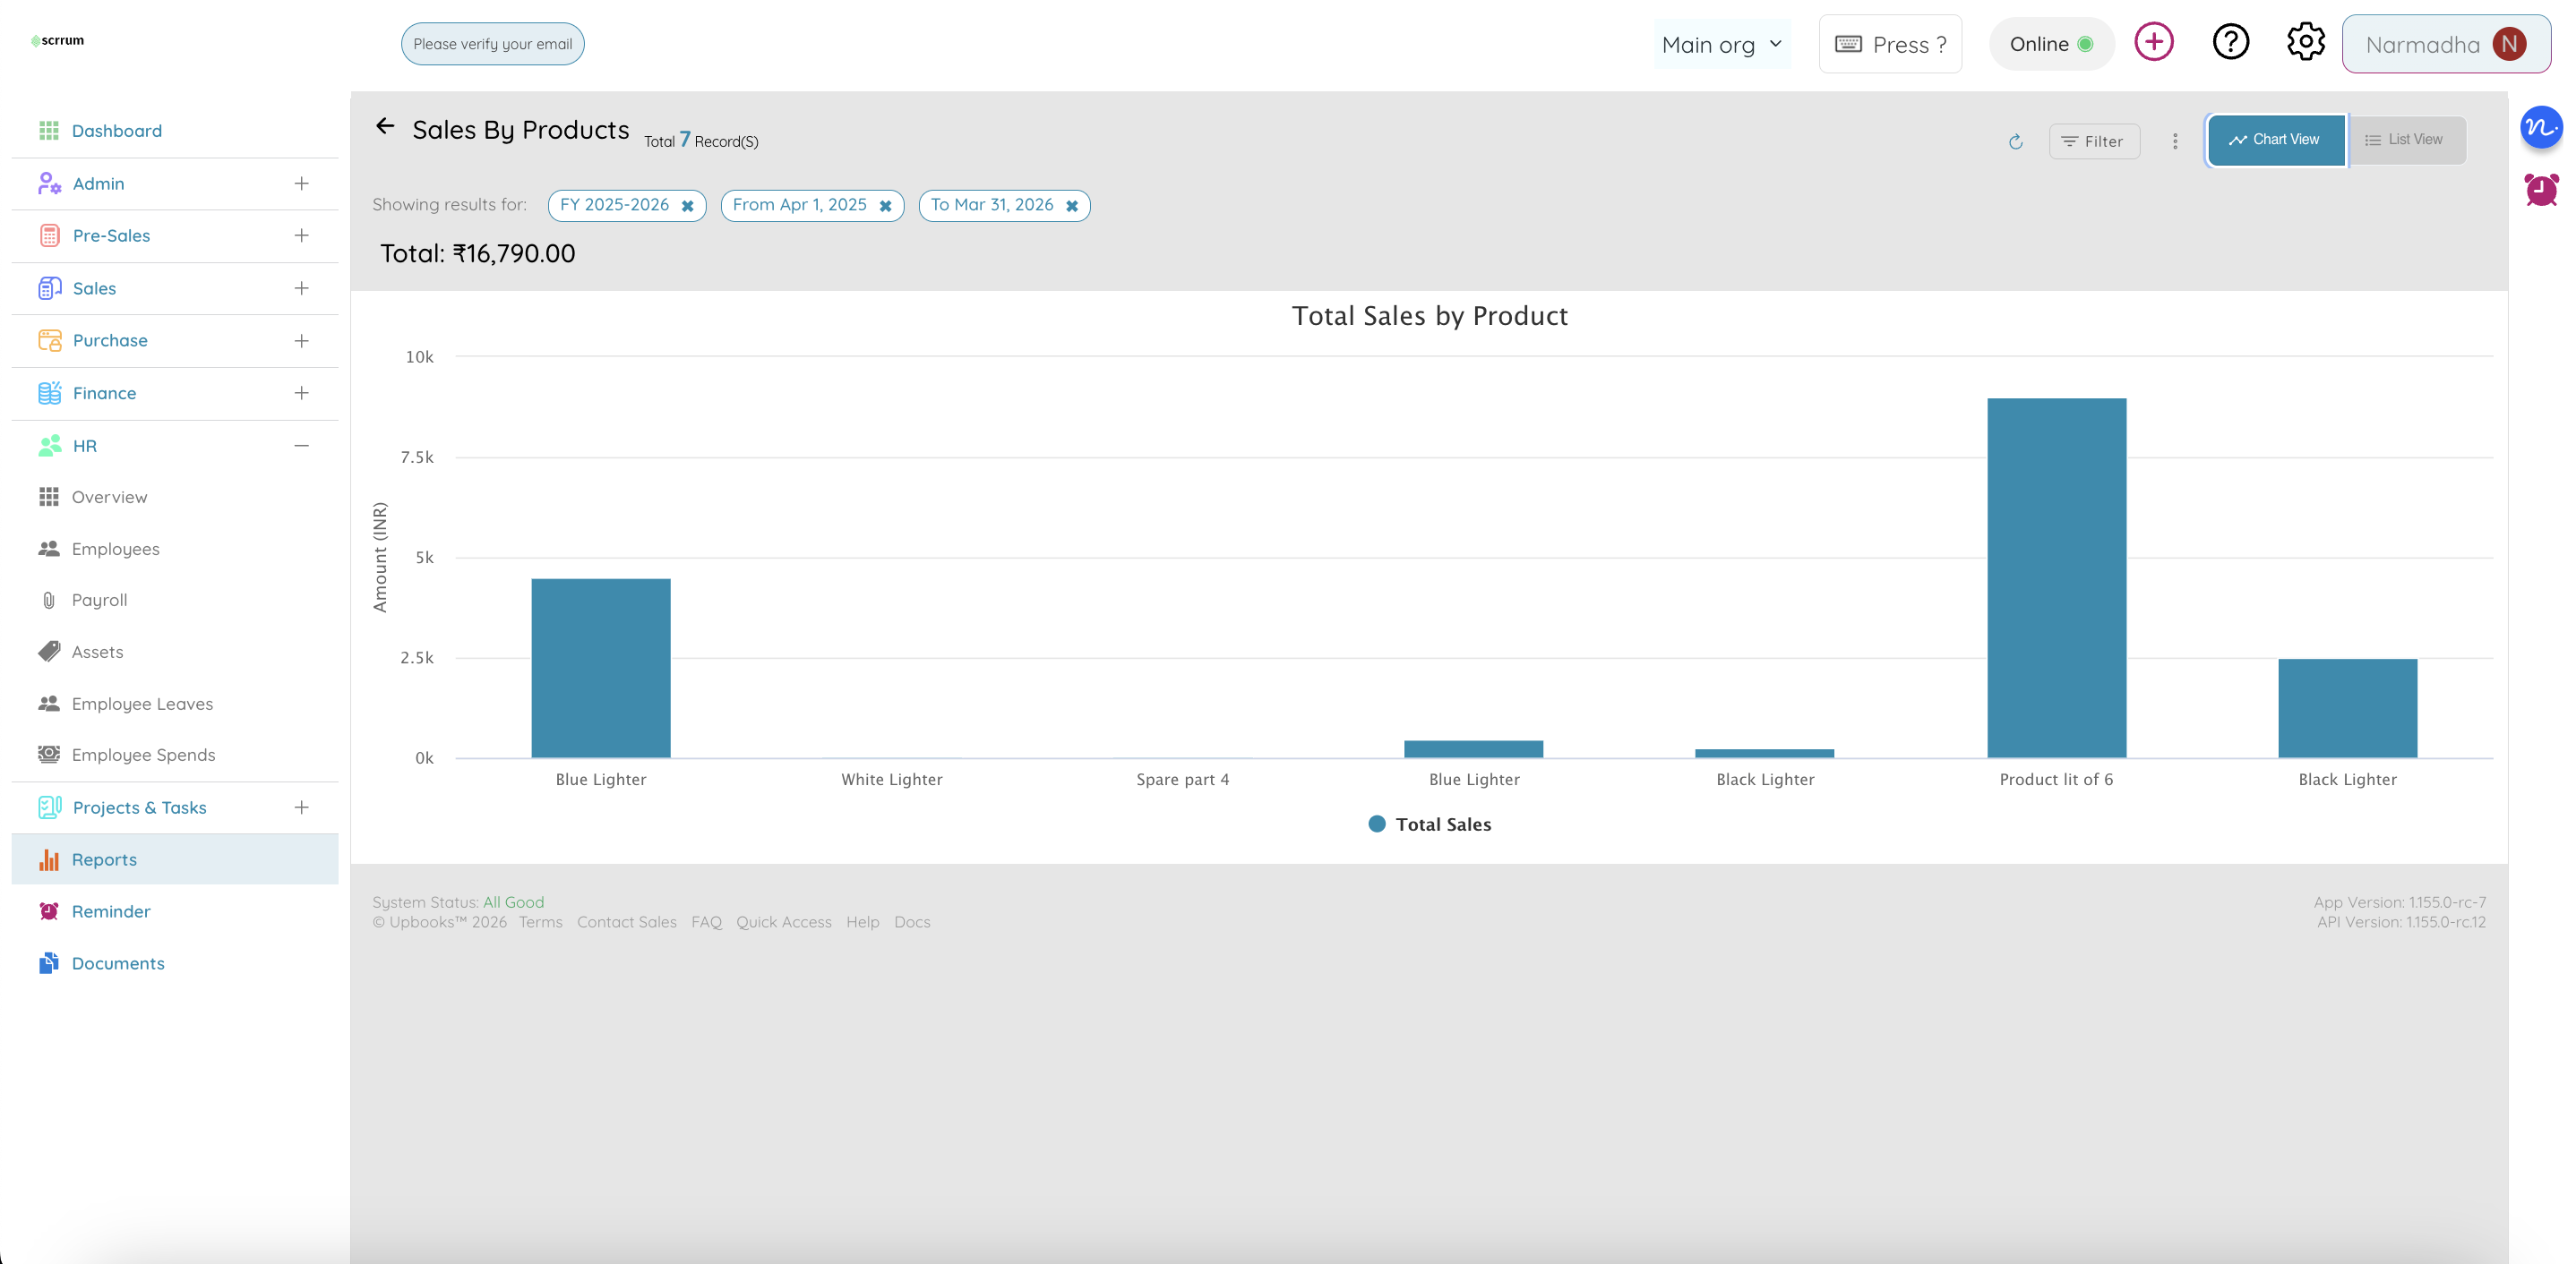Image resolution: width=2576 pixels, height=1264 pixels.
Task: Expand the Sales sidebar section
Action: [x=301, y=289]
